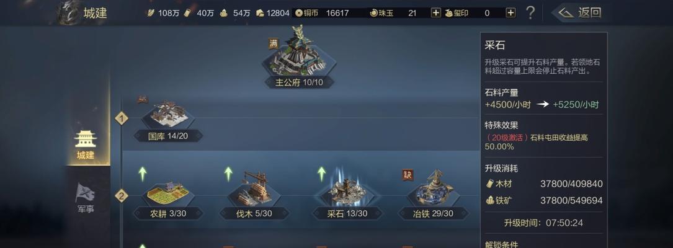Open the question mark help icon
The height and width of the screenshot is (248, 673).
coord(530,13)
